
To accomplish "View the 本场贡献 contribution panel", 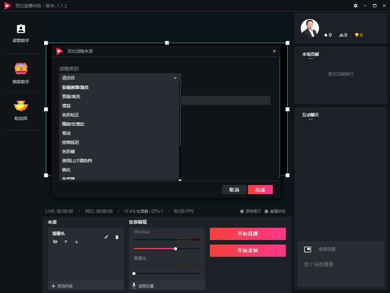I will [310, 54].
